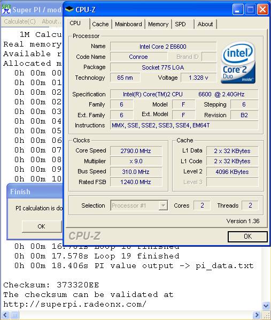Open the Memory tab

(158, 24)
